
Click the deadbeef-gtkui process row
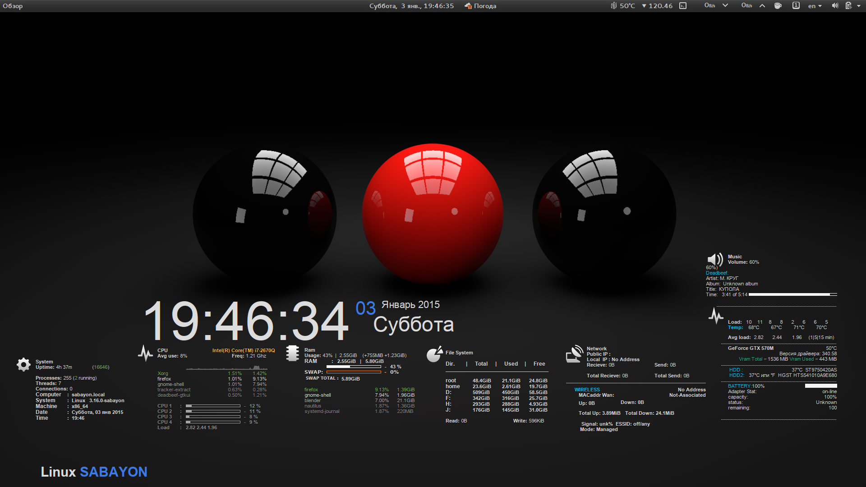tap(212, 395)
